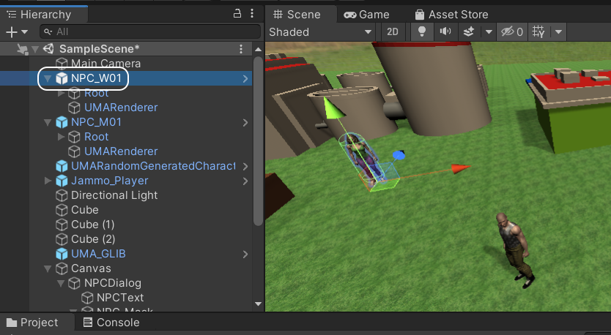Open the Project tab
The height and width of the screenshot is (335, 611).
33,323
